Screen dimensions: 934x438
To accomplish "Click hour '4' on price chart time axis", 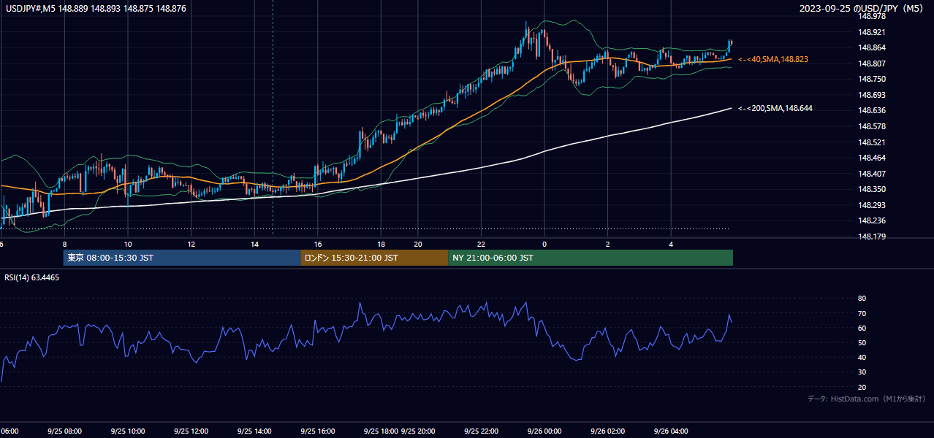I will [x=671, y=244].
